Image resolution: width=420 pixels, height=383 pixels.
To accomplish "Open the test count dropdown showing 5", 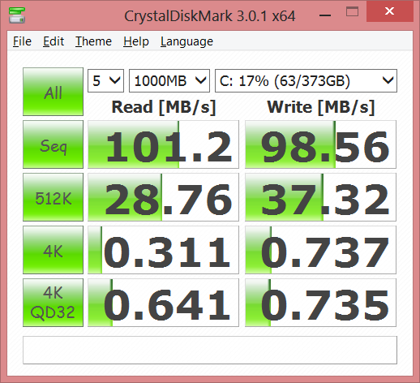I will click(x=105, y=80).
